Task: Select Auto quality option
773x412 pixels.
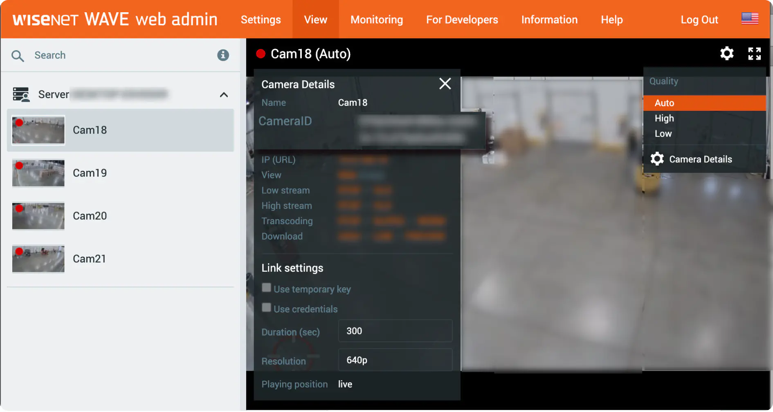Action: 704,103
